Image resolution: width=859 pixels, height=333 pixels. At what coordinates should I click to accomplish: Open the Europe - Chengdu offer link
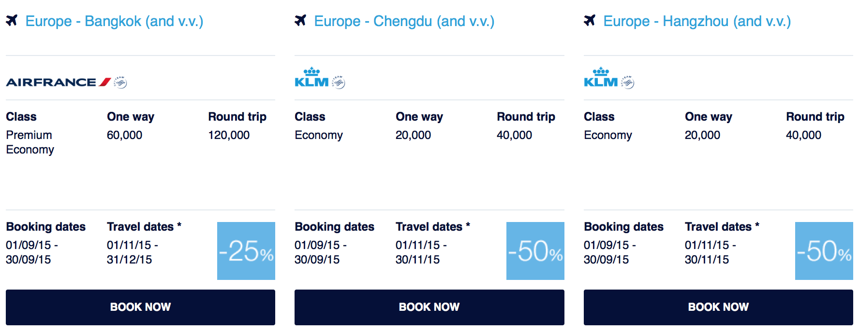404,21
